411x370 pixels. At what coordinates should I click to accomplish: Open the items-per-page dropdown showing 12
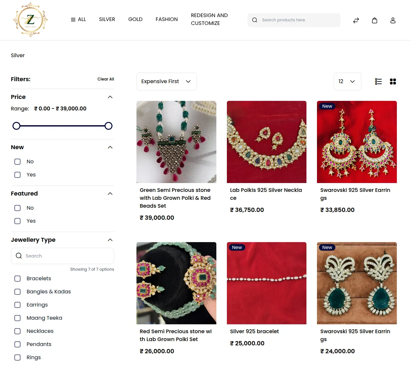pyautogui.click(x=347, y=81)
